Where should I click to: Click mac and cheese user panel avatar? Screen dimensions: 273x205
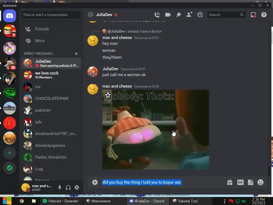point(26,187)
